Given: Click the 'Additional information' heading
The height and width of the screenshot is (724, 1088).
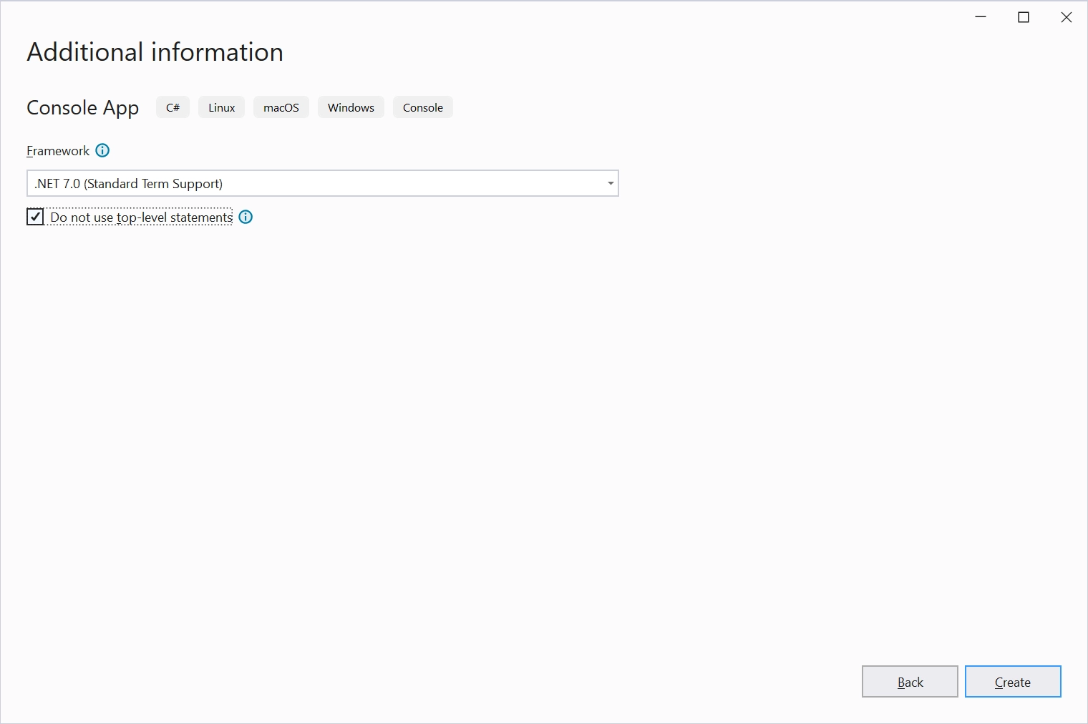Looking at the screenshot, I should (x=155, y=52).
